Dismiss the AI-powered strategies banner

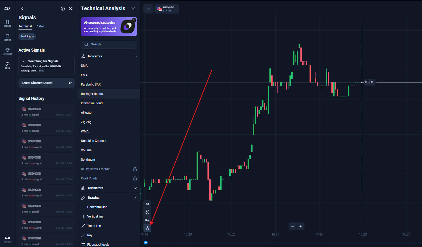(134, 20)
